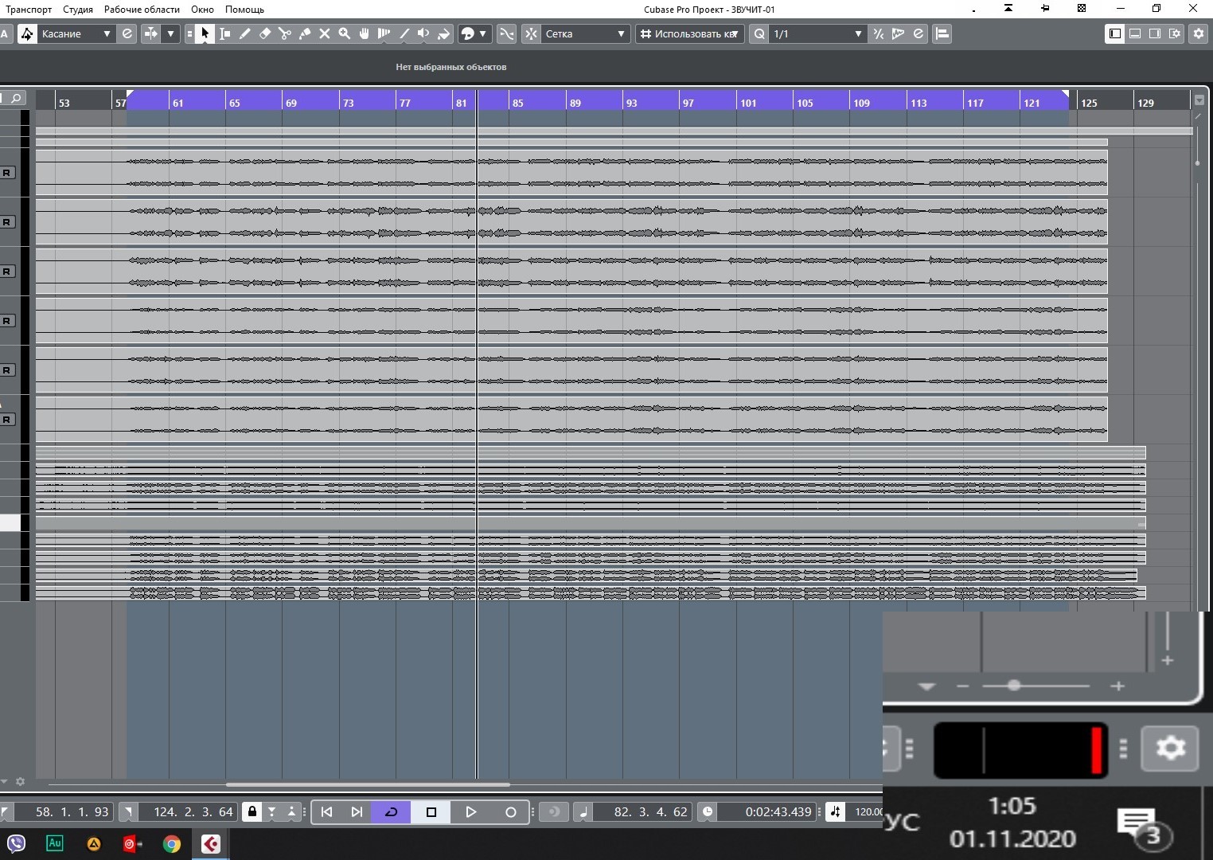Screen dimensions: 1213x860
Task: Open the toolbar setup gear
Action: tap(1199, 33)
